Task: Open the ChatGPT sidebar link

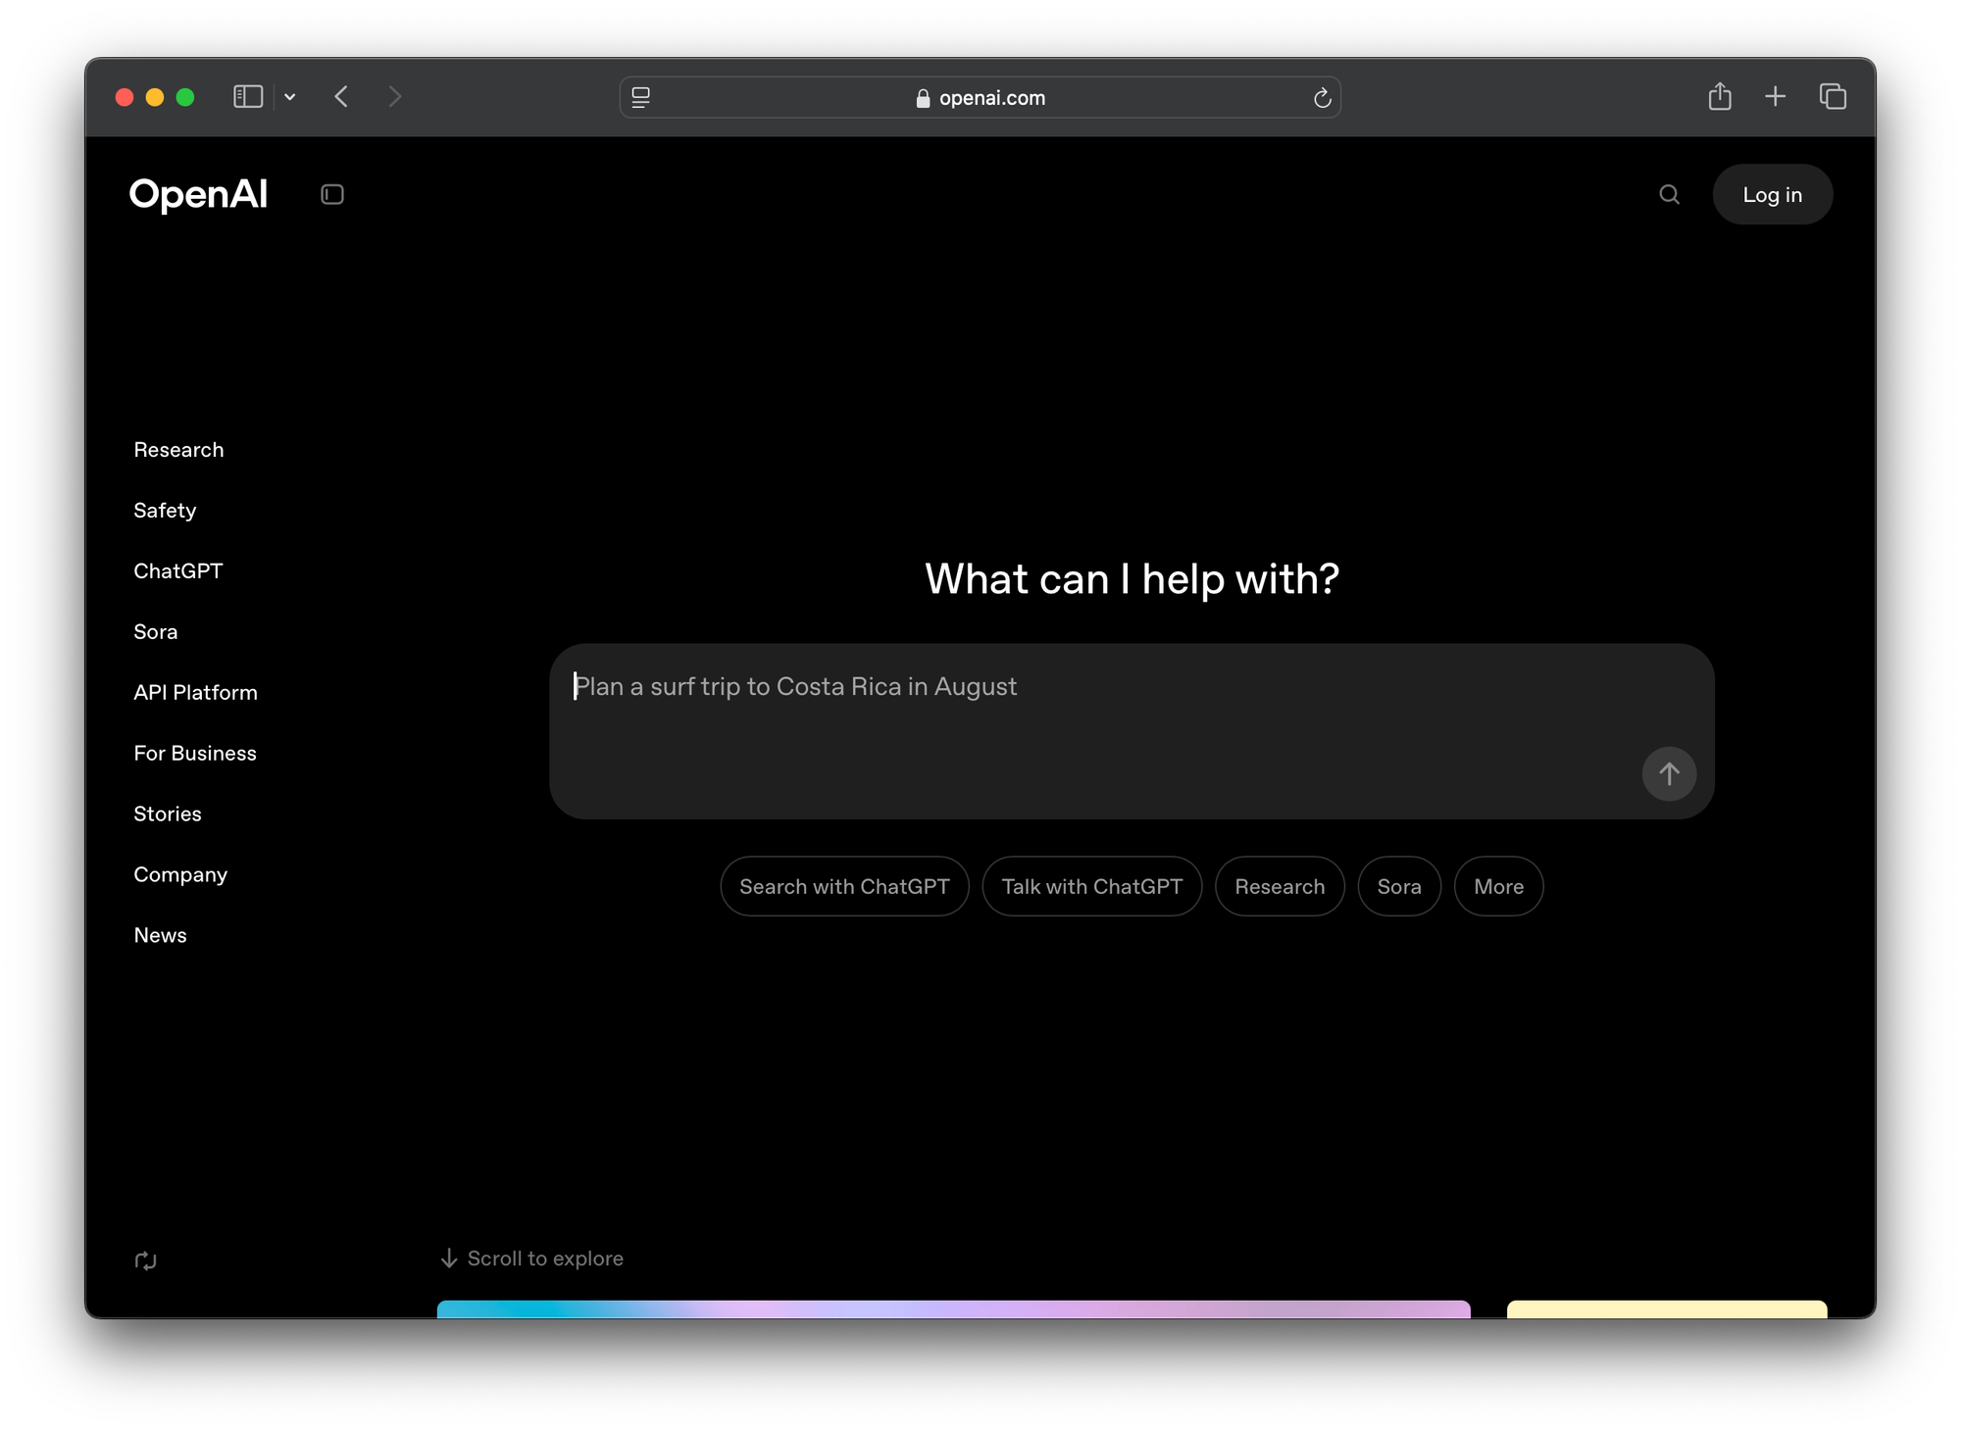Action: pyautogui.click(x=177, y=570)
